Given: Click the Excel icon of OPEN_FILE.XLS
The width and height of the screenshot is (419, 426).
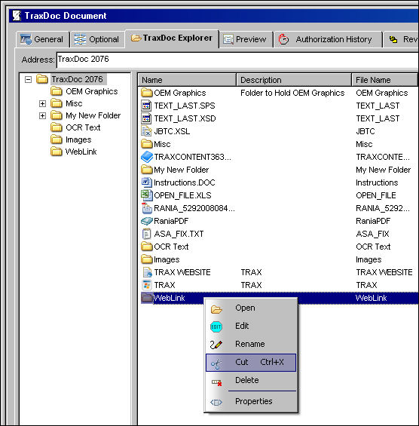Looking at the screenshot, I should tap(147, 195).
